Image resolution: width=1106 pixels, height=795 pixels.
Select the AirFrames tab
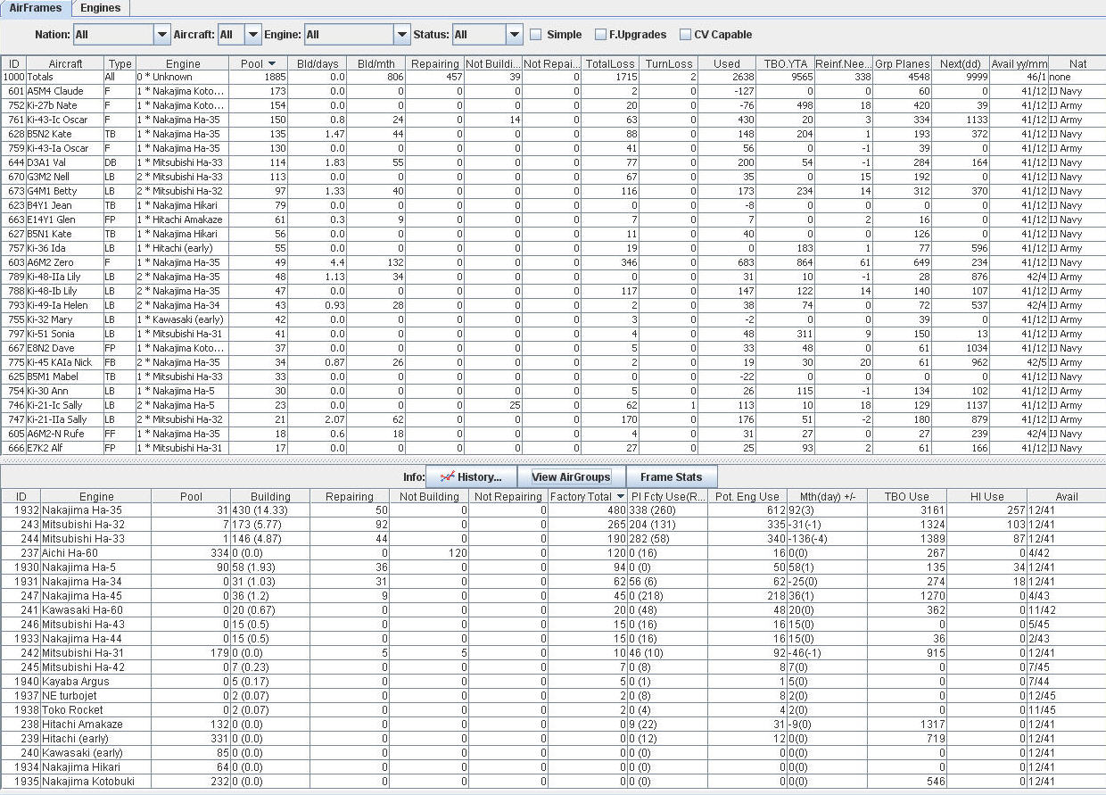(x=36, y=7)
